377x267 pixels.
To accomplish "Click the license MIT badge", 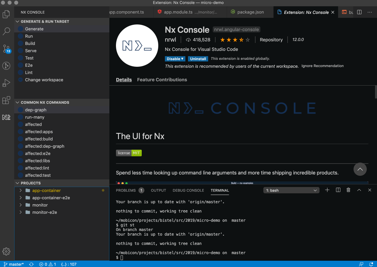I will [129, 153].
